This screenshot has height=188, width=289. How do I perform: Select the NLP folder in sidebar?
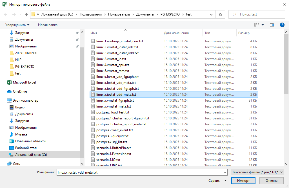[x=18, y=60]
